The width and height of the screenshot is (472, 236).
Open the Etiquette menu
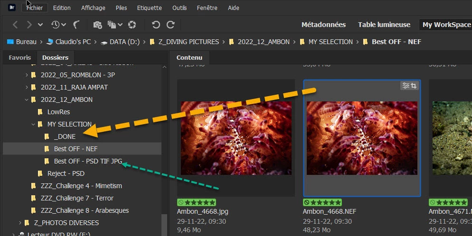pyautogui.click(x=149, y=8)
